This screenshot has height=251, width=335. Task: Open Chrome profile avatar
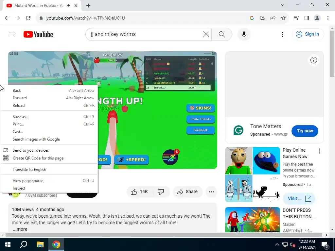pos(317,18)
